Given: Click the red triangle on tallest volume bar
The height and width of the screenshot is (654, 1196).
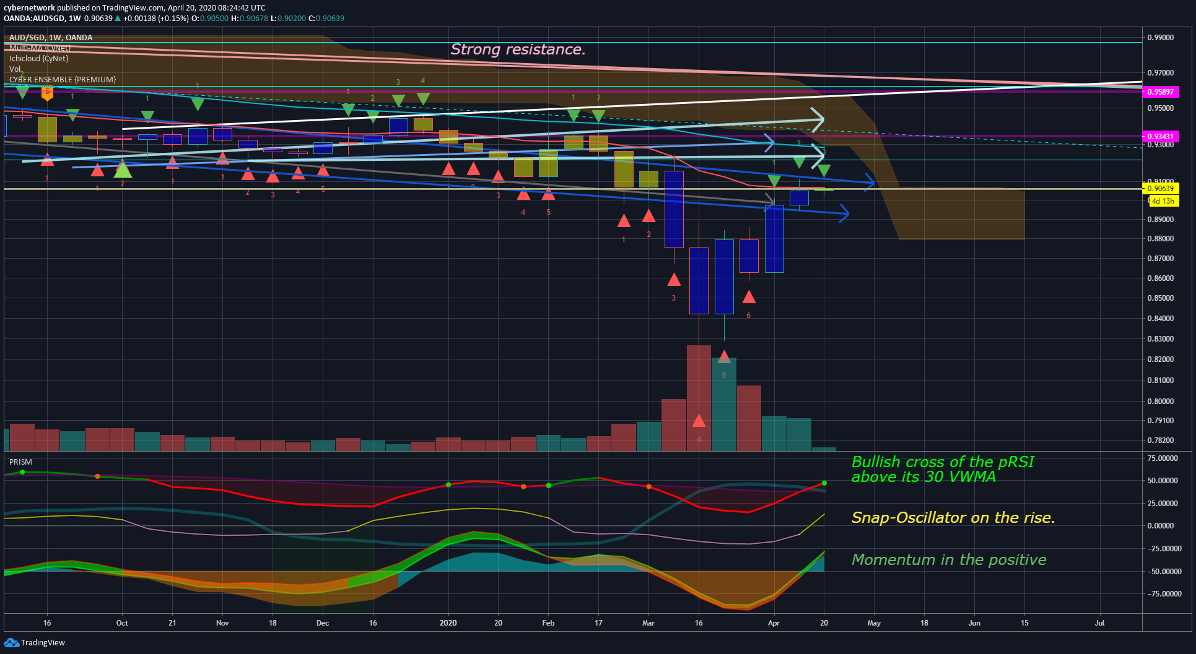Looking at the screenshot, I should coord(699,421).
